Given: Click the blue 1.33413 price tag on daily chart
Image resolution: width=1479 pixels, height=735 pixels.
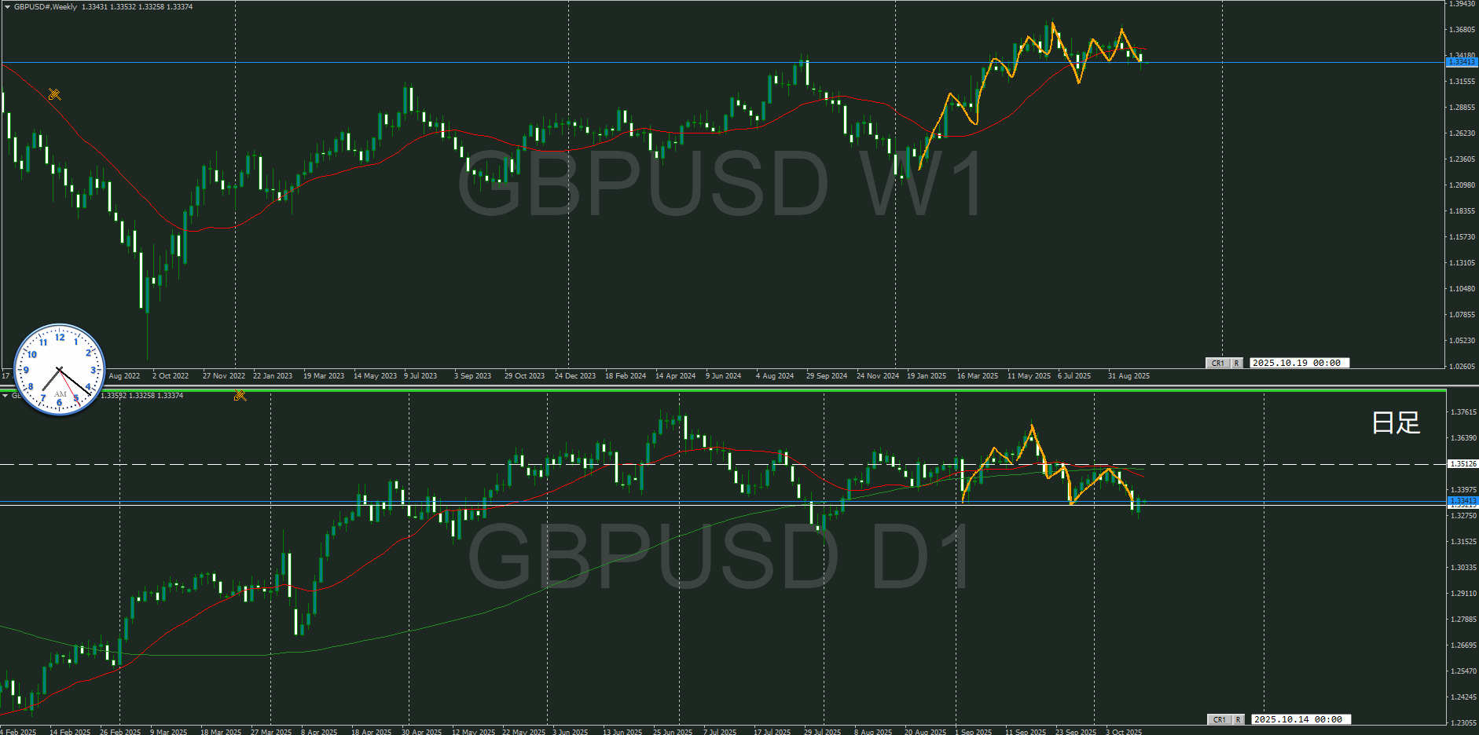Looking at the screenshot, I should [x=1462, y=501].
